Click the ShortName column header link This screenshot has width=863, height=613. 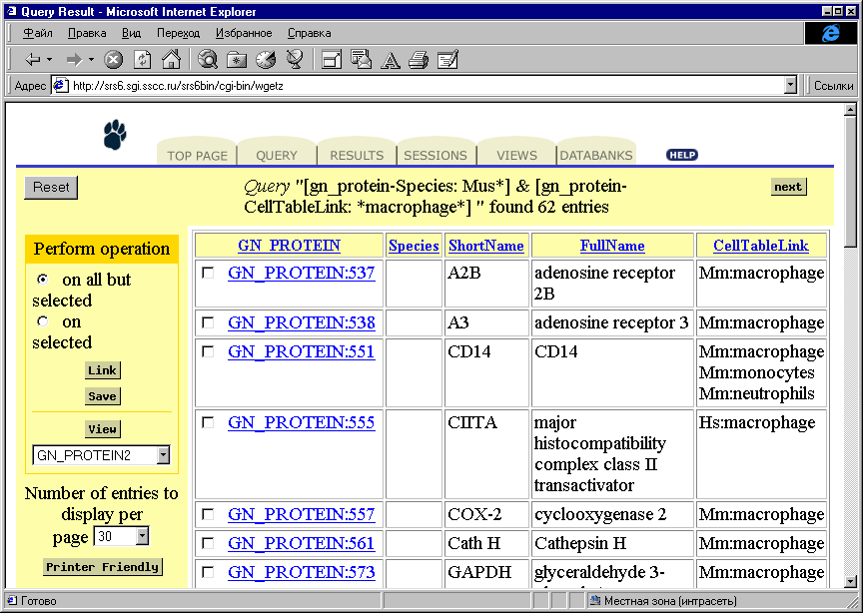[x=486, y=246]
